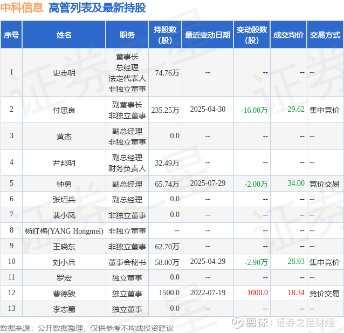This screenshot has width=344, height=333.
Task: Click 独立董事 in 罗宏's row
Action: [x=127, y=278]
